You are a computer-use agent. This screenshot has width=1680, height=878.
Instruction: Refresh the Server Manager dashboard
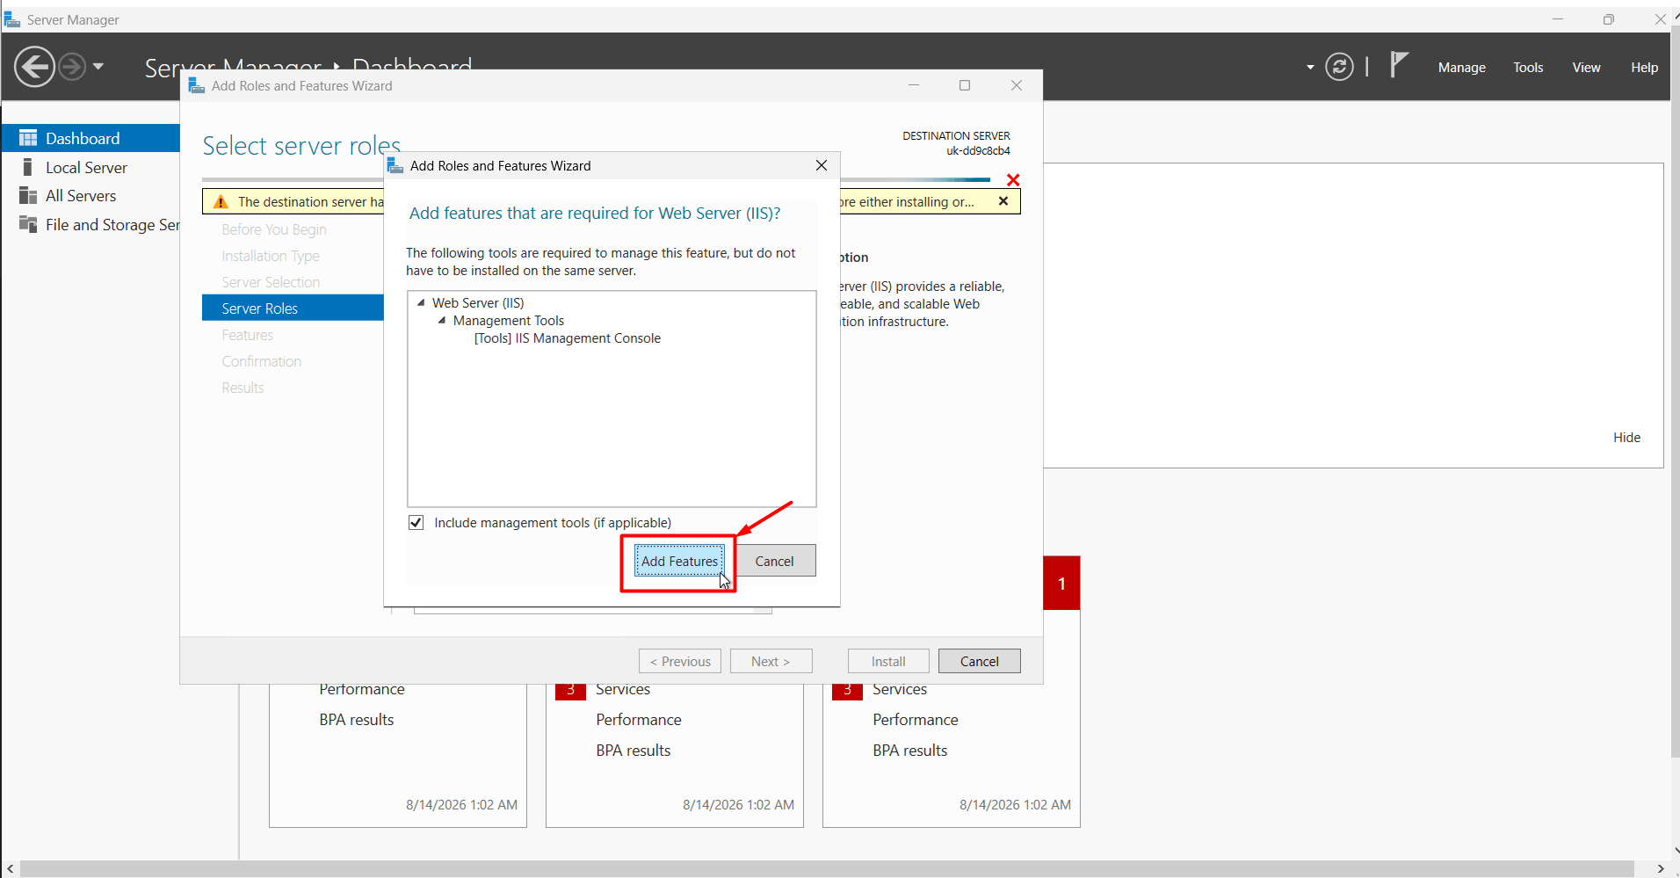coord(1339,67)
